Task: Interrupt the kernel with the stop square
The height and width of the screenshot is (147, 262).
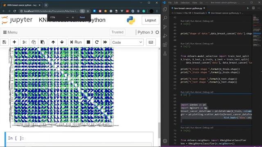Action: pyautogui.click(x=88, y=42)
